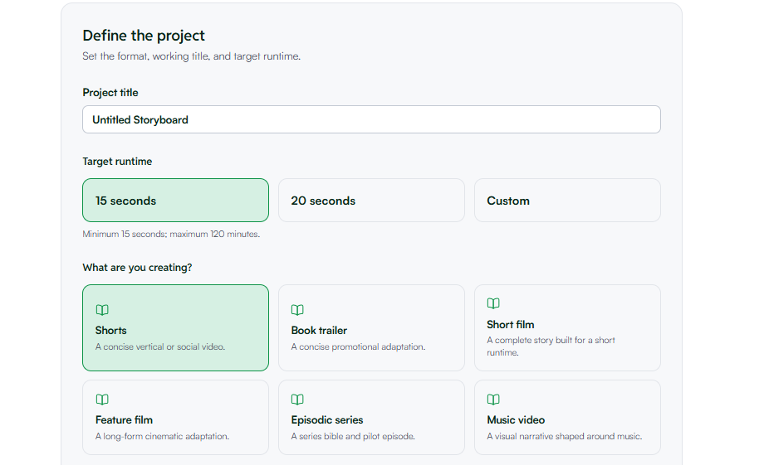This screenshot has width=764, height=465.
Task: Choose the Book trailer project type title
Action: [319, 330]
